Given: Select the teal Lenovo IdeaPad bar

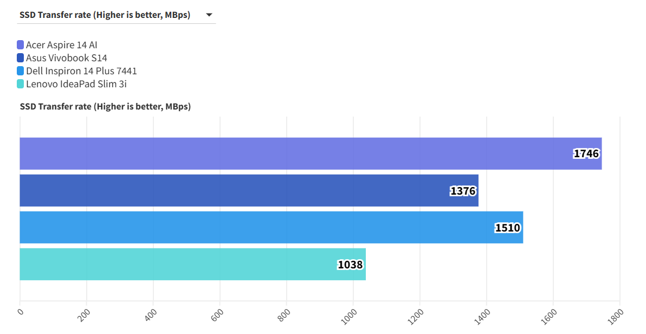Looking at the screenshot, I should coord(179,264).
